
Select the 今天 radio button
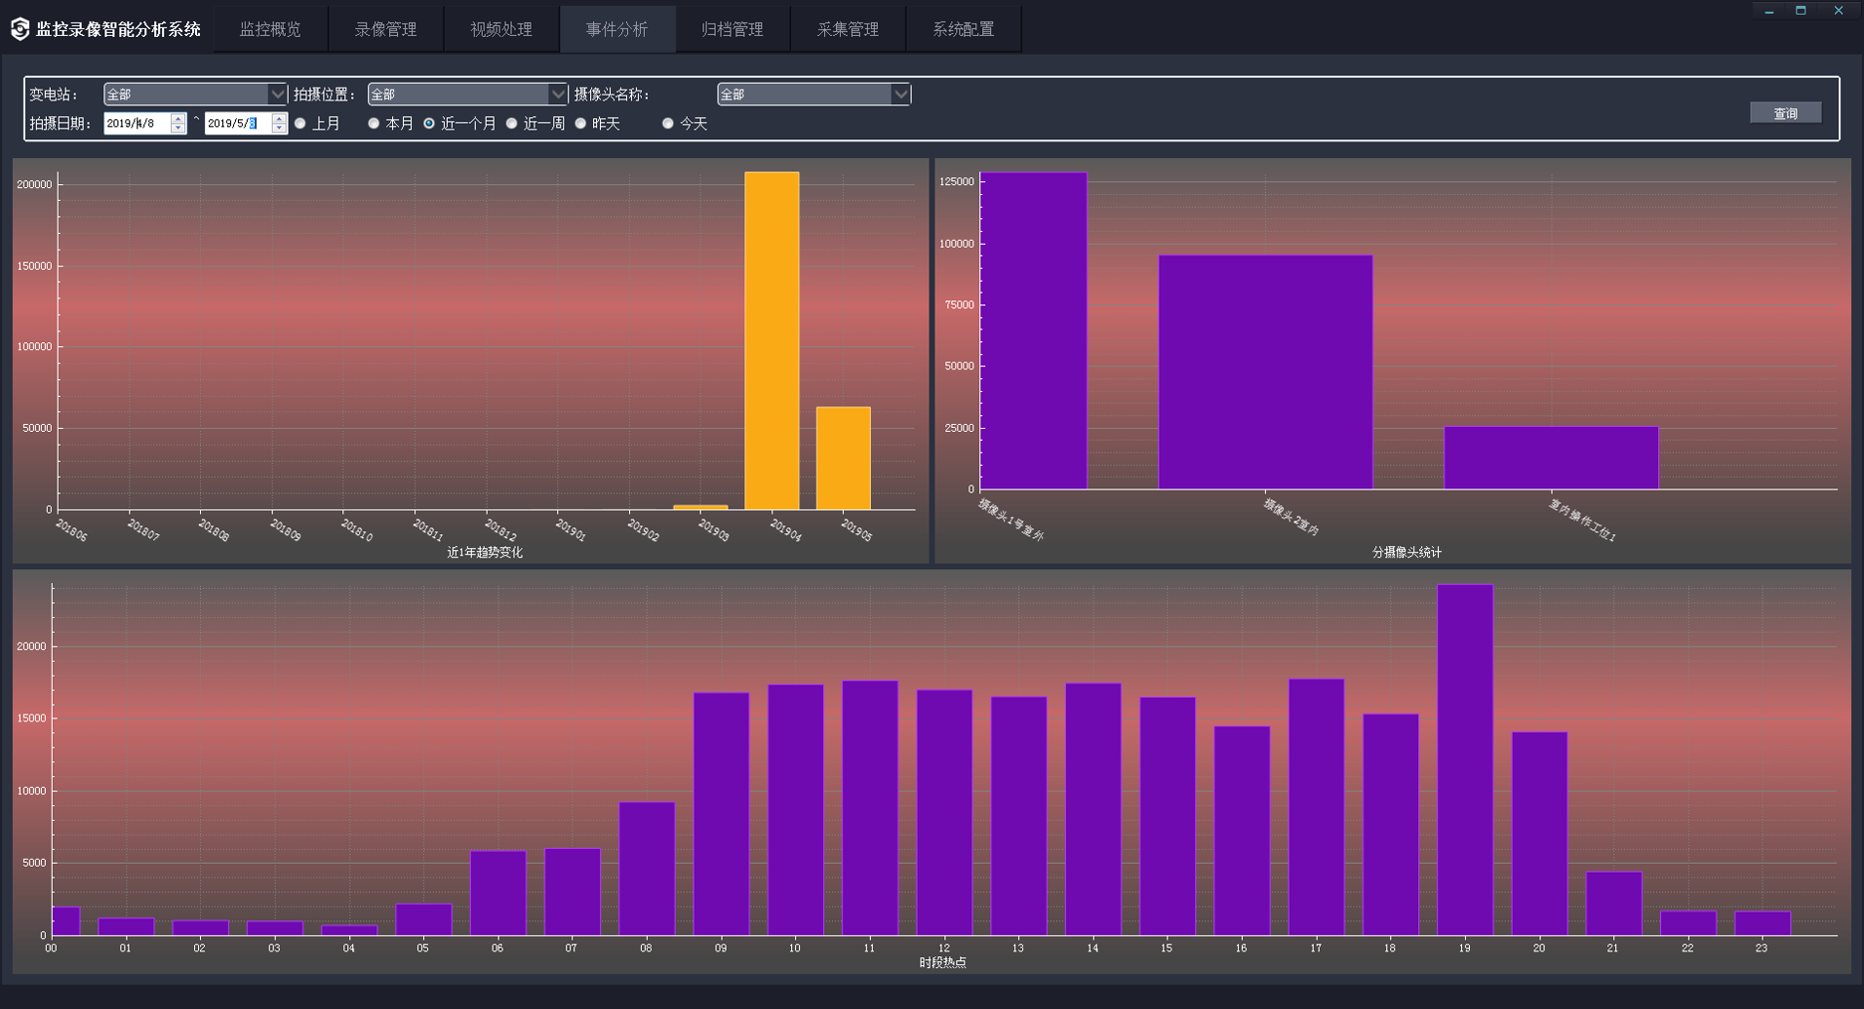[x=668, y=123]
